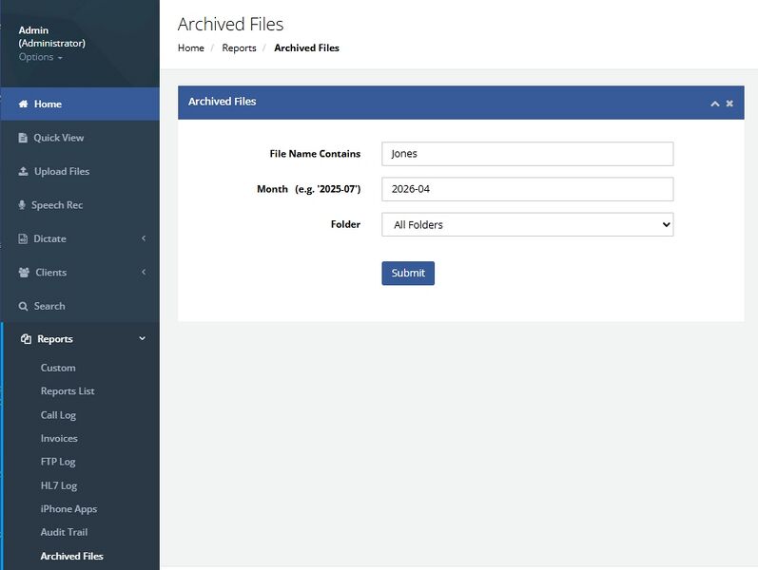Click the Reports copy icon

(26, 339)
